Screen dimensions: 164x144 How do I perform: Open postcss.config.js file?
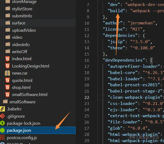22,138
